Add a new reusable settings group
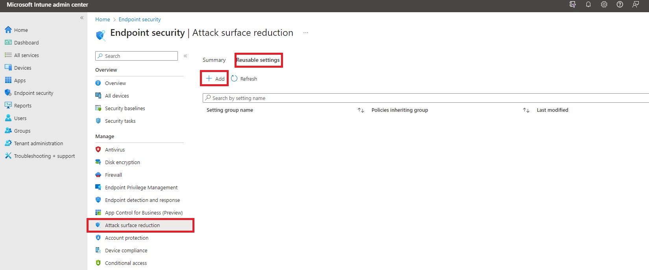 tap(215, 79)
